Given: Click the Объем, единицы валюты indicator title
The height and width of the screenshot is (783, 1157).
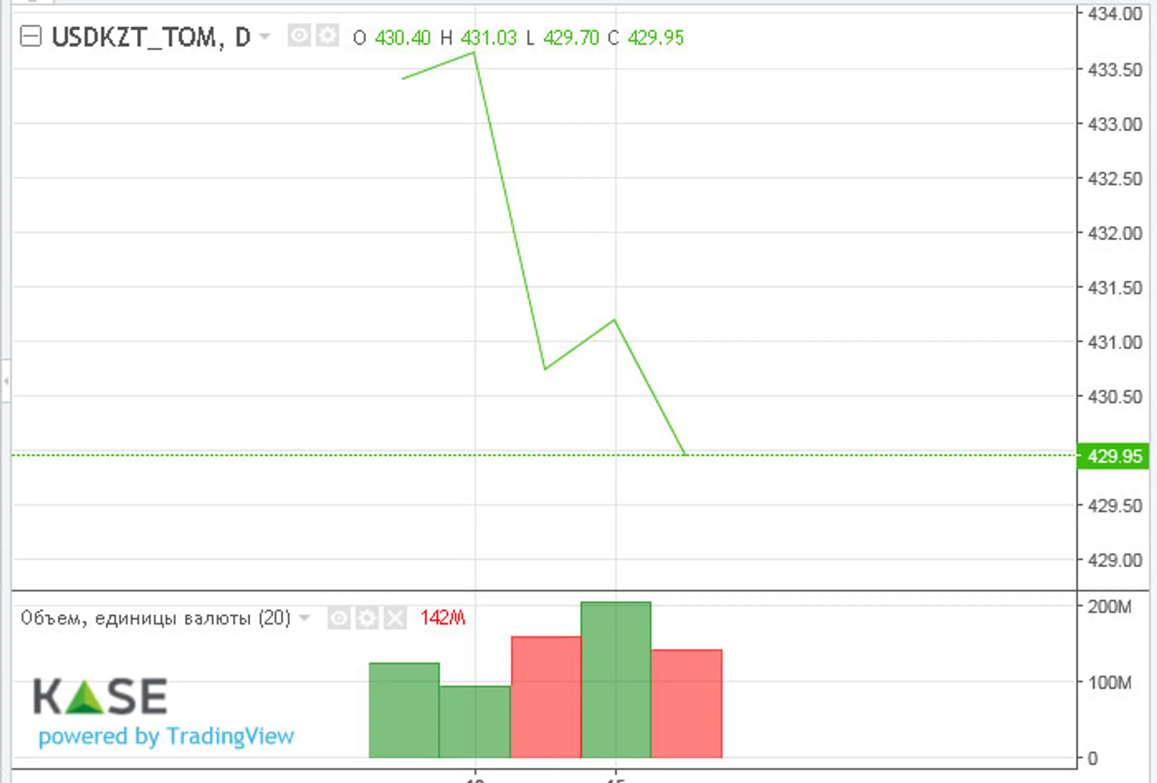Looking at the screenshot, I should [x=155, y=618].
